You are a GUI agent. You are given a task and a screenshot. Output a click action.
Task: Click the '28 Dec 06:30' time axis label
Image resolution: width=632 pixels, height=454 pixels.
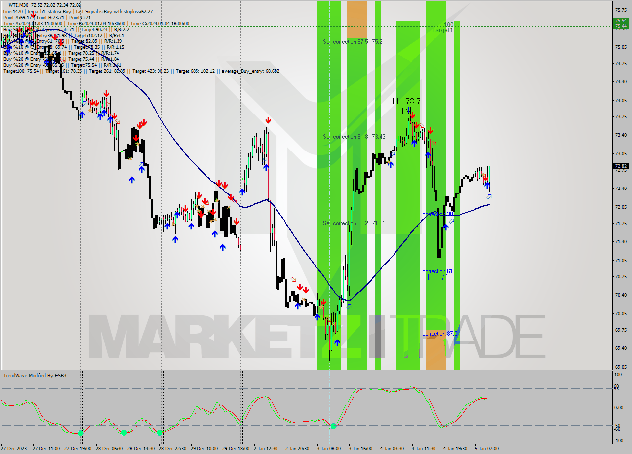(x=109, y=449)
